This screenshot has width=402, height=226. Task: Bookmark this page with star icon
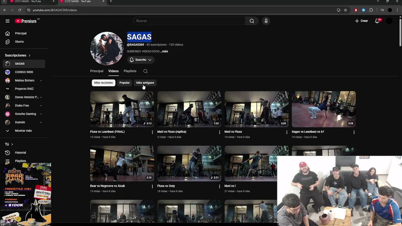(345, 10)
